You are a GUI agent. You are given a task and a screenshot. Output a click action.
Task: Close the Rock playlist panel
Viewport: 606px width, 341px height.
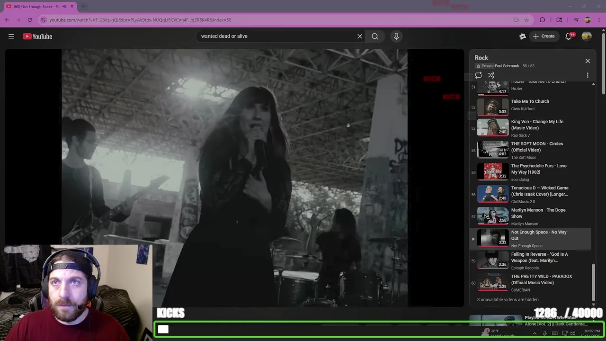pyautogui.click(x=588, y=61)
